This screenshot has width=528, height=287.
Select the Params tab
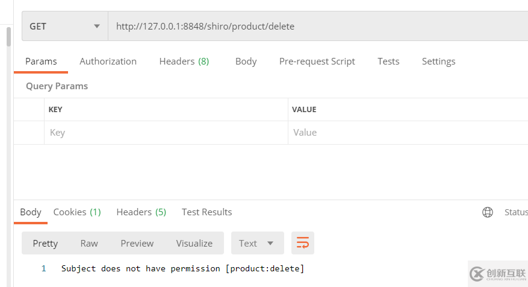tap(41, 61)
